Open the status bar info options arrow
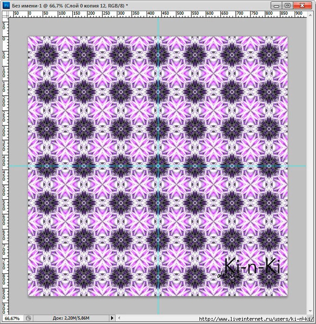Image resolution: width=316 pixels, height=324 pixels. pos(112,318)
